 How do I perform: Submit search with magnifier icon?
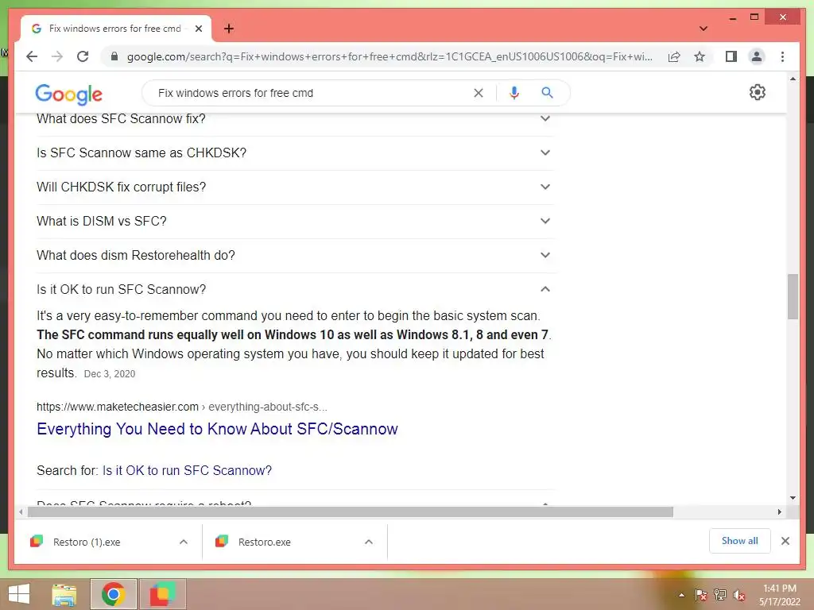pos(547,93)
